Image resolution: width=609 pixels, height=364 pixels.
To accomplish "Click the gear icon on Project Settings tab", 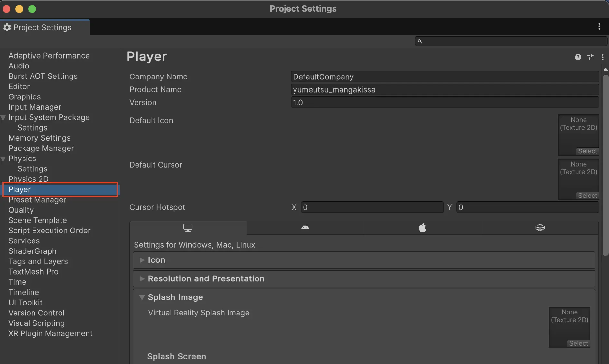I will click(7, 27).
